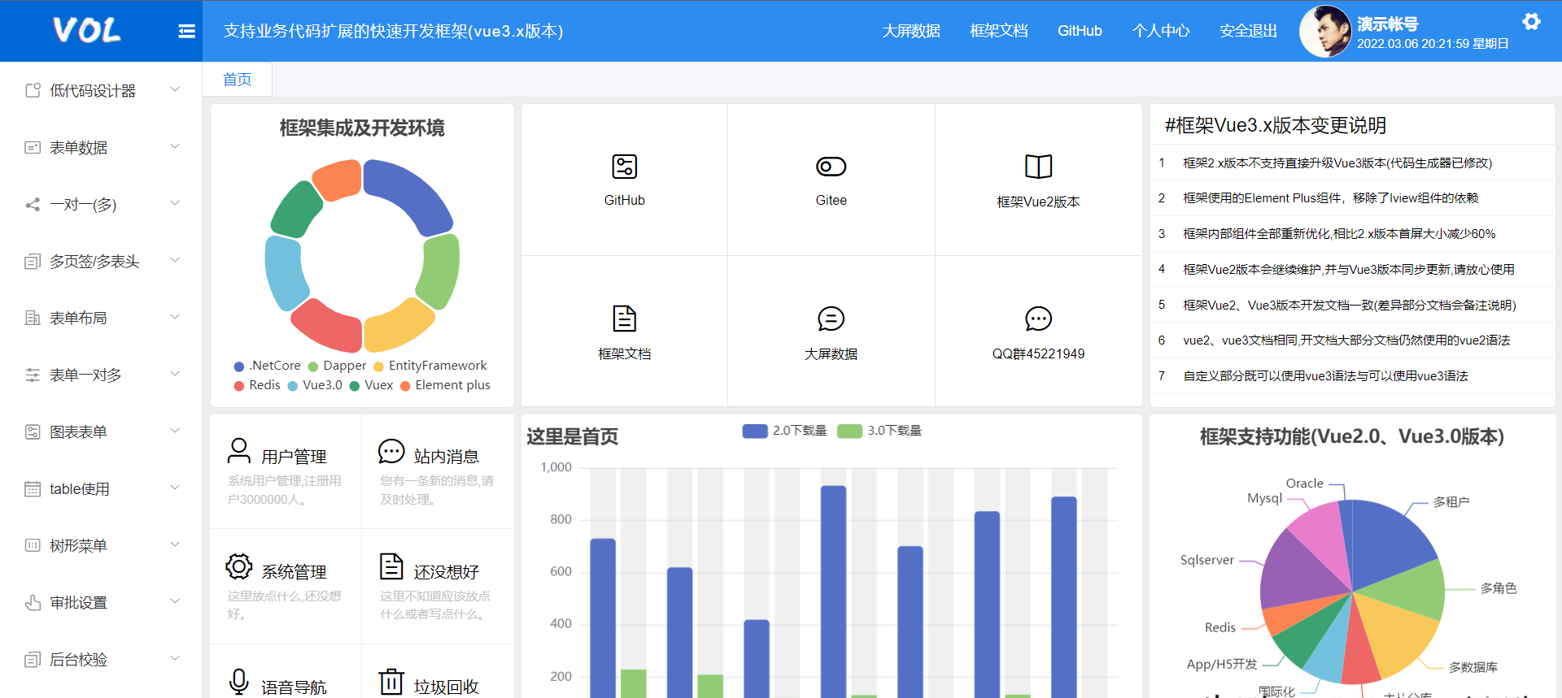Click the user avatar picture
Image resolution: width=1562 pixels, height=698 pixels.
1324,32
